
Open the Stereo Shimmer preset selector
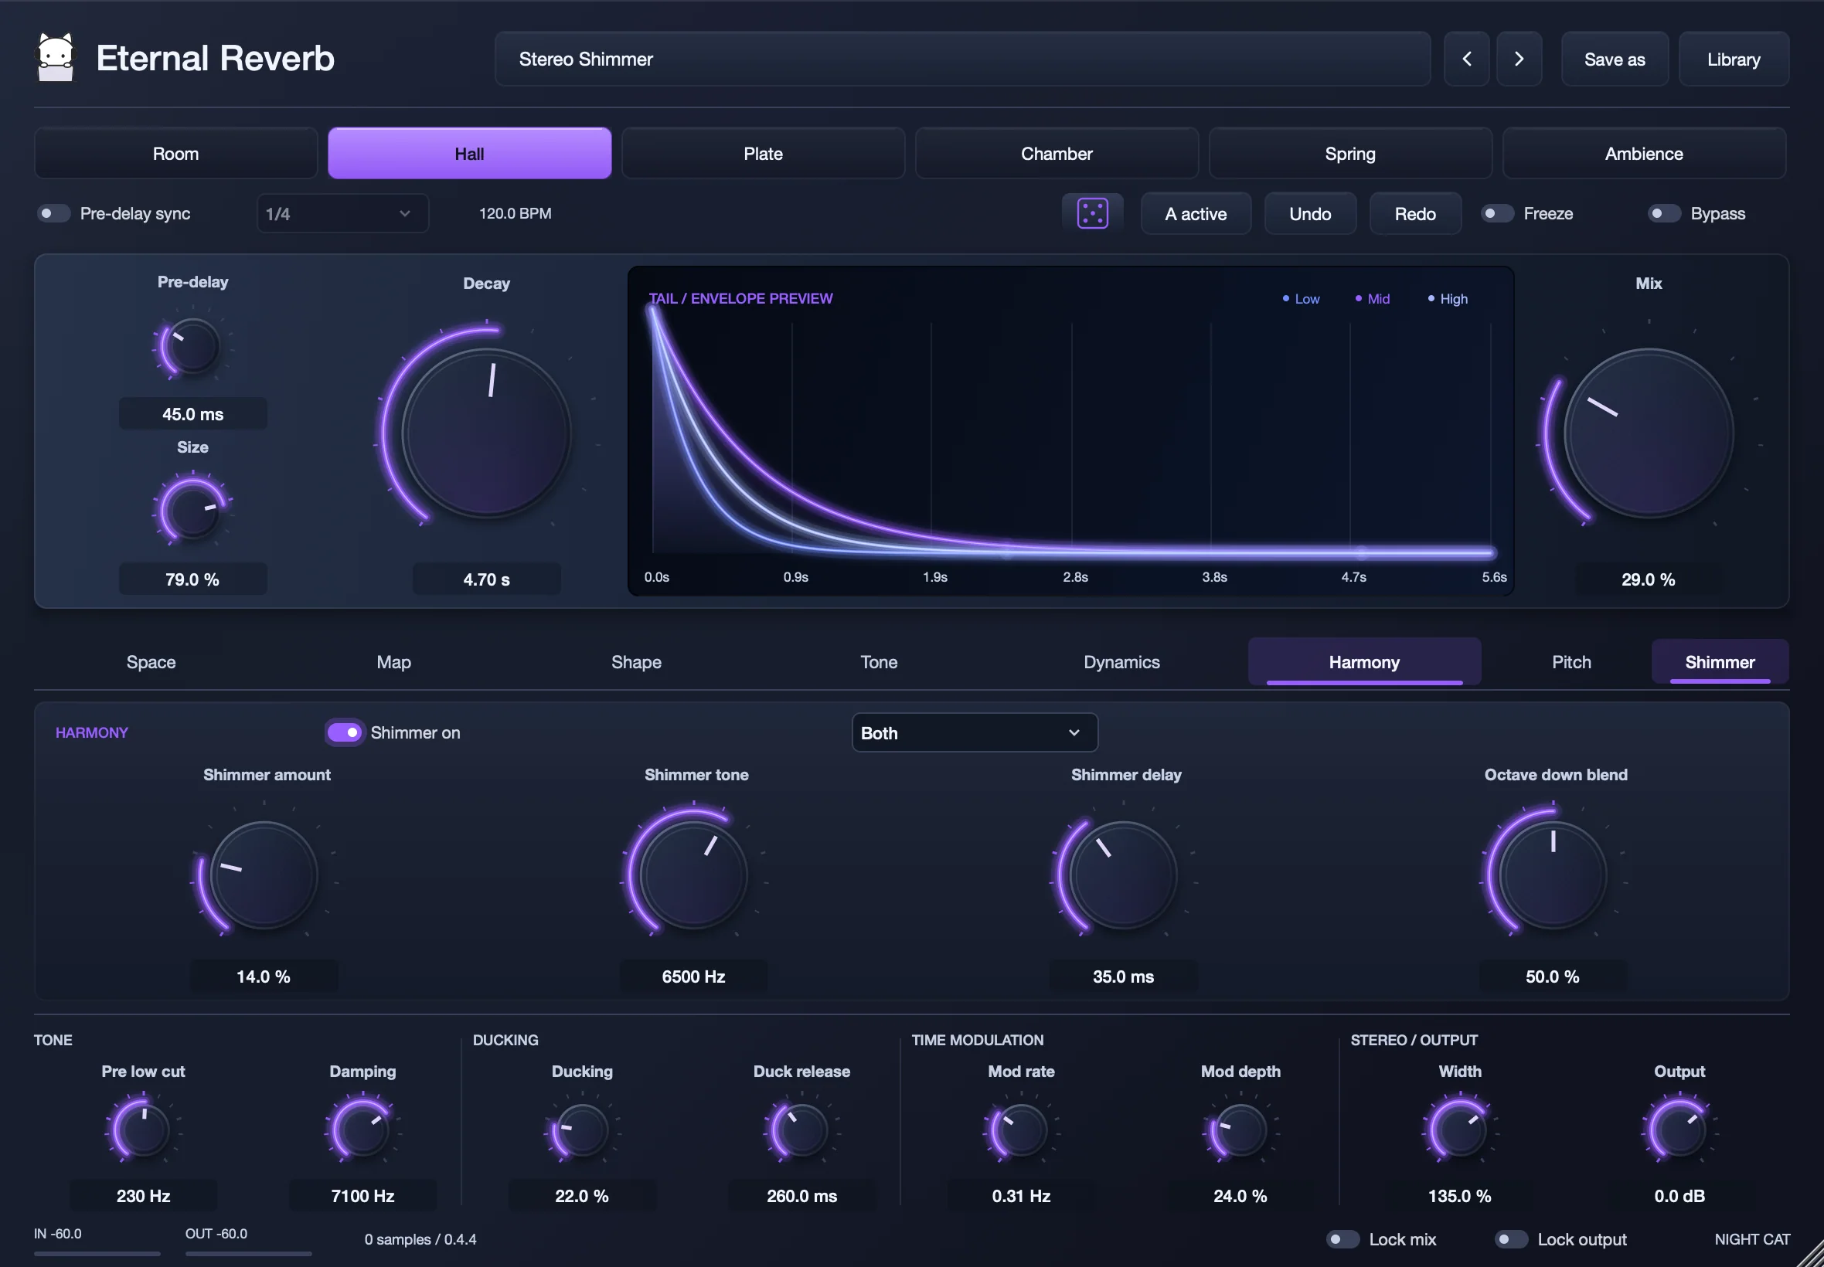tap(962, 59)
